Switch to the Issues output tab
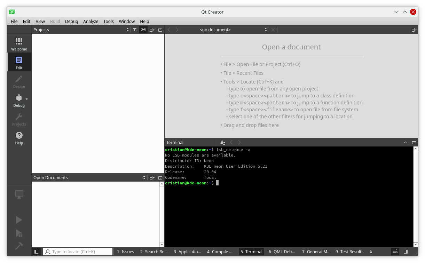The image size is (425, 263). point(125,252)
